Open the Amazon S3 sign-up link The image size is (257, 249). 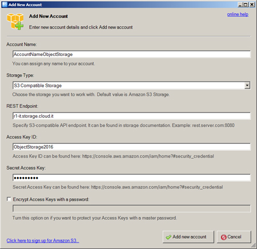point(43,240)
